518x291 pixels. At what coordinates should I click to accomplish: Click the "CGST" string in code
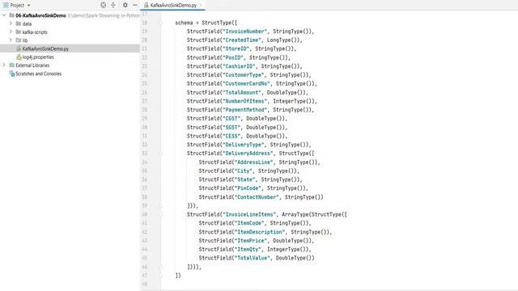(x=231, y=119)
